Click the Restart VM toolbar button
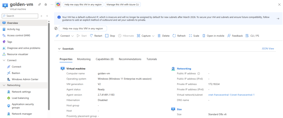Screen dimensions: 283x118 (96, 36)
